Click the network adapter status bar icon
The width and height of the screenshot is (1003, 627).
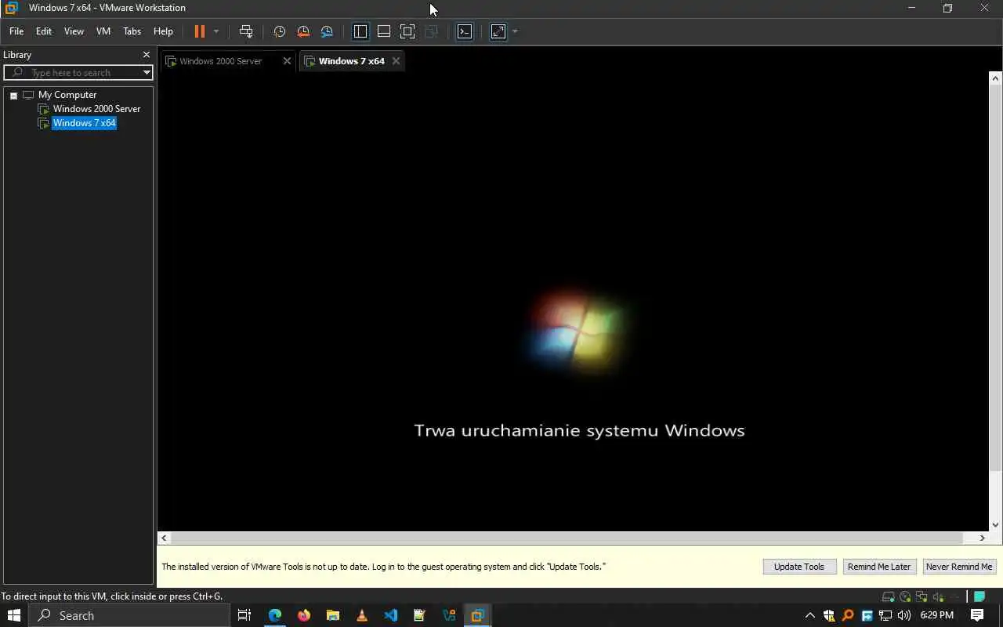pos(922,596)
